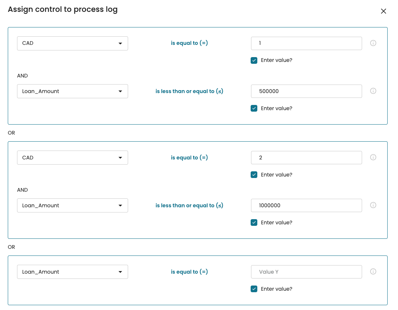Click the input field containing 500000
The width and height of the screenshot is (398, 310).
(306, 91)
